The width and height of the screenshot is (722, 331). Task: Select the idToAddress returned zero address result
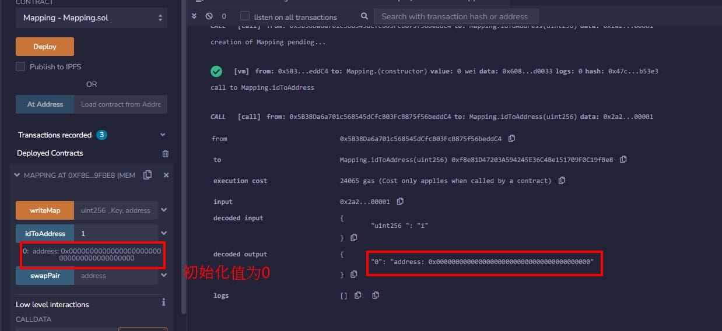(x=92, y=255)
